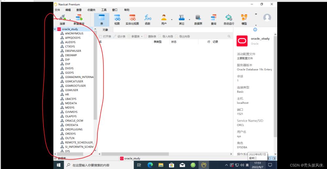The width and height of the screenshot is (327, 169).
Task: Open the 数据泵 (Data Pump) tool
Action: [x=198, y=20]
